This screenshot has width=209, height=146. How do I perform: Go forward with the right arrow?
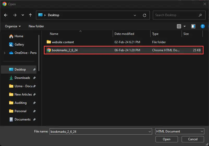(x=15, y=15)
